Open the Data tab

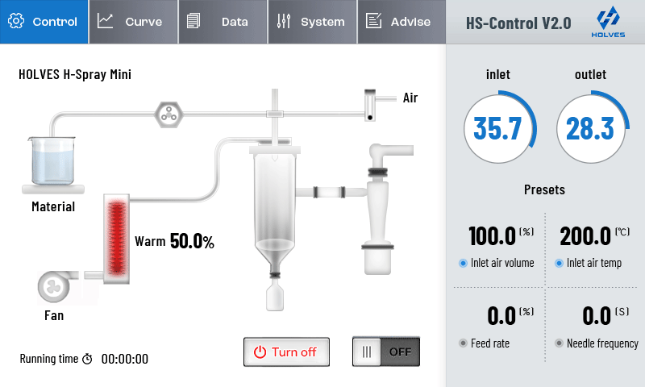point(222,22)
